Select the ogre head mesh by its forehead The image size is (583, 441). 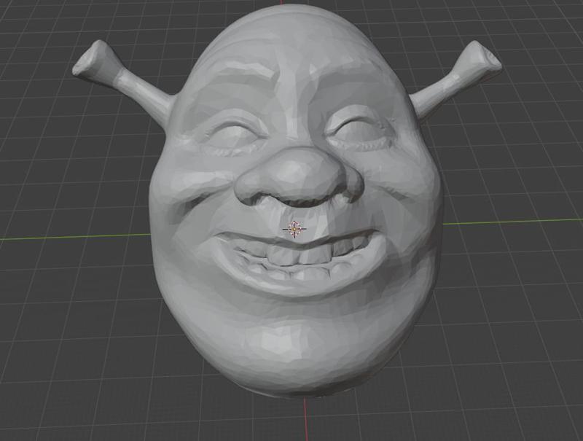point(294,43)
